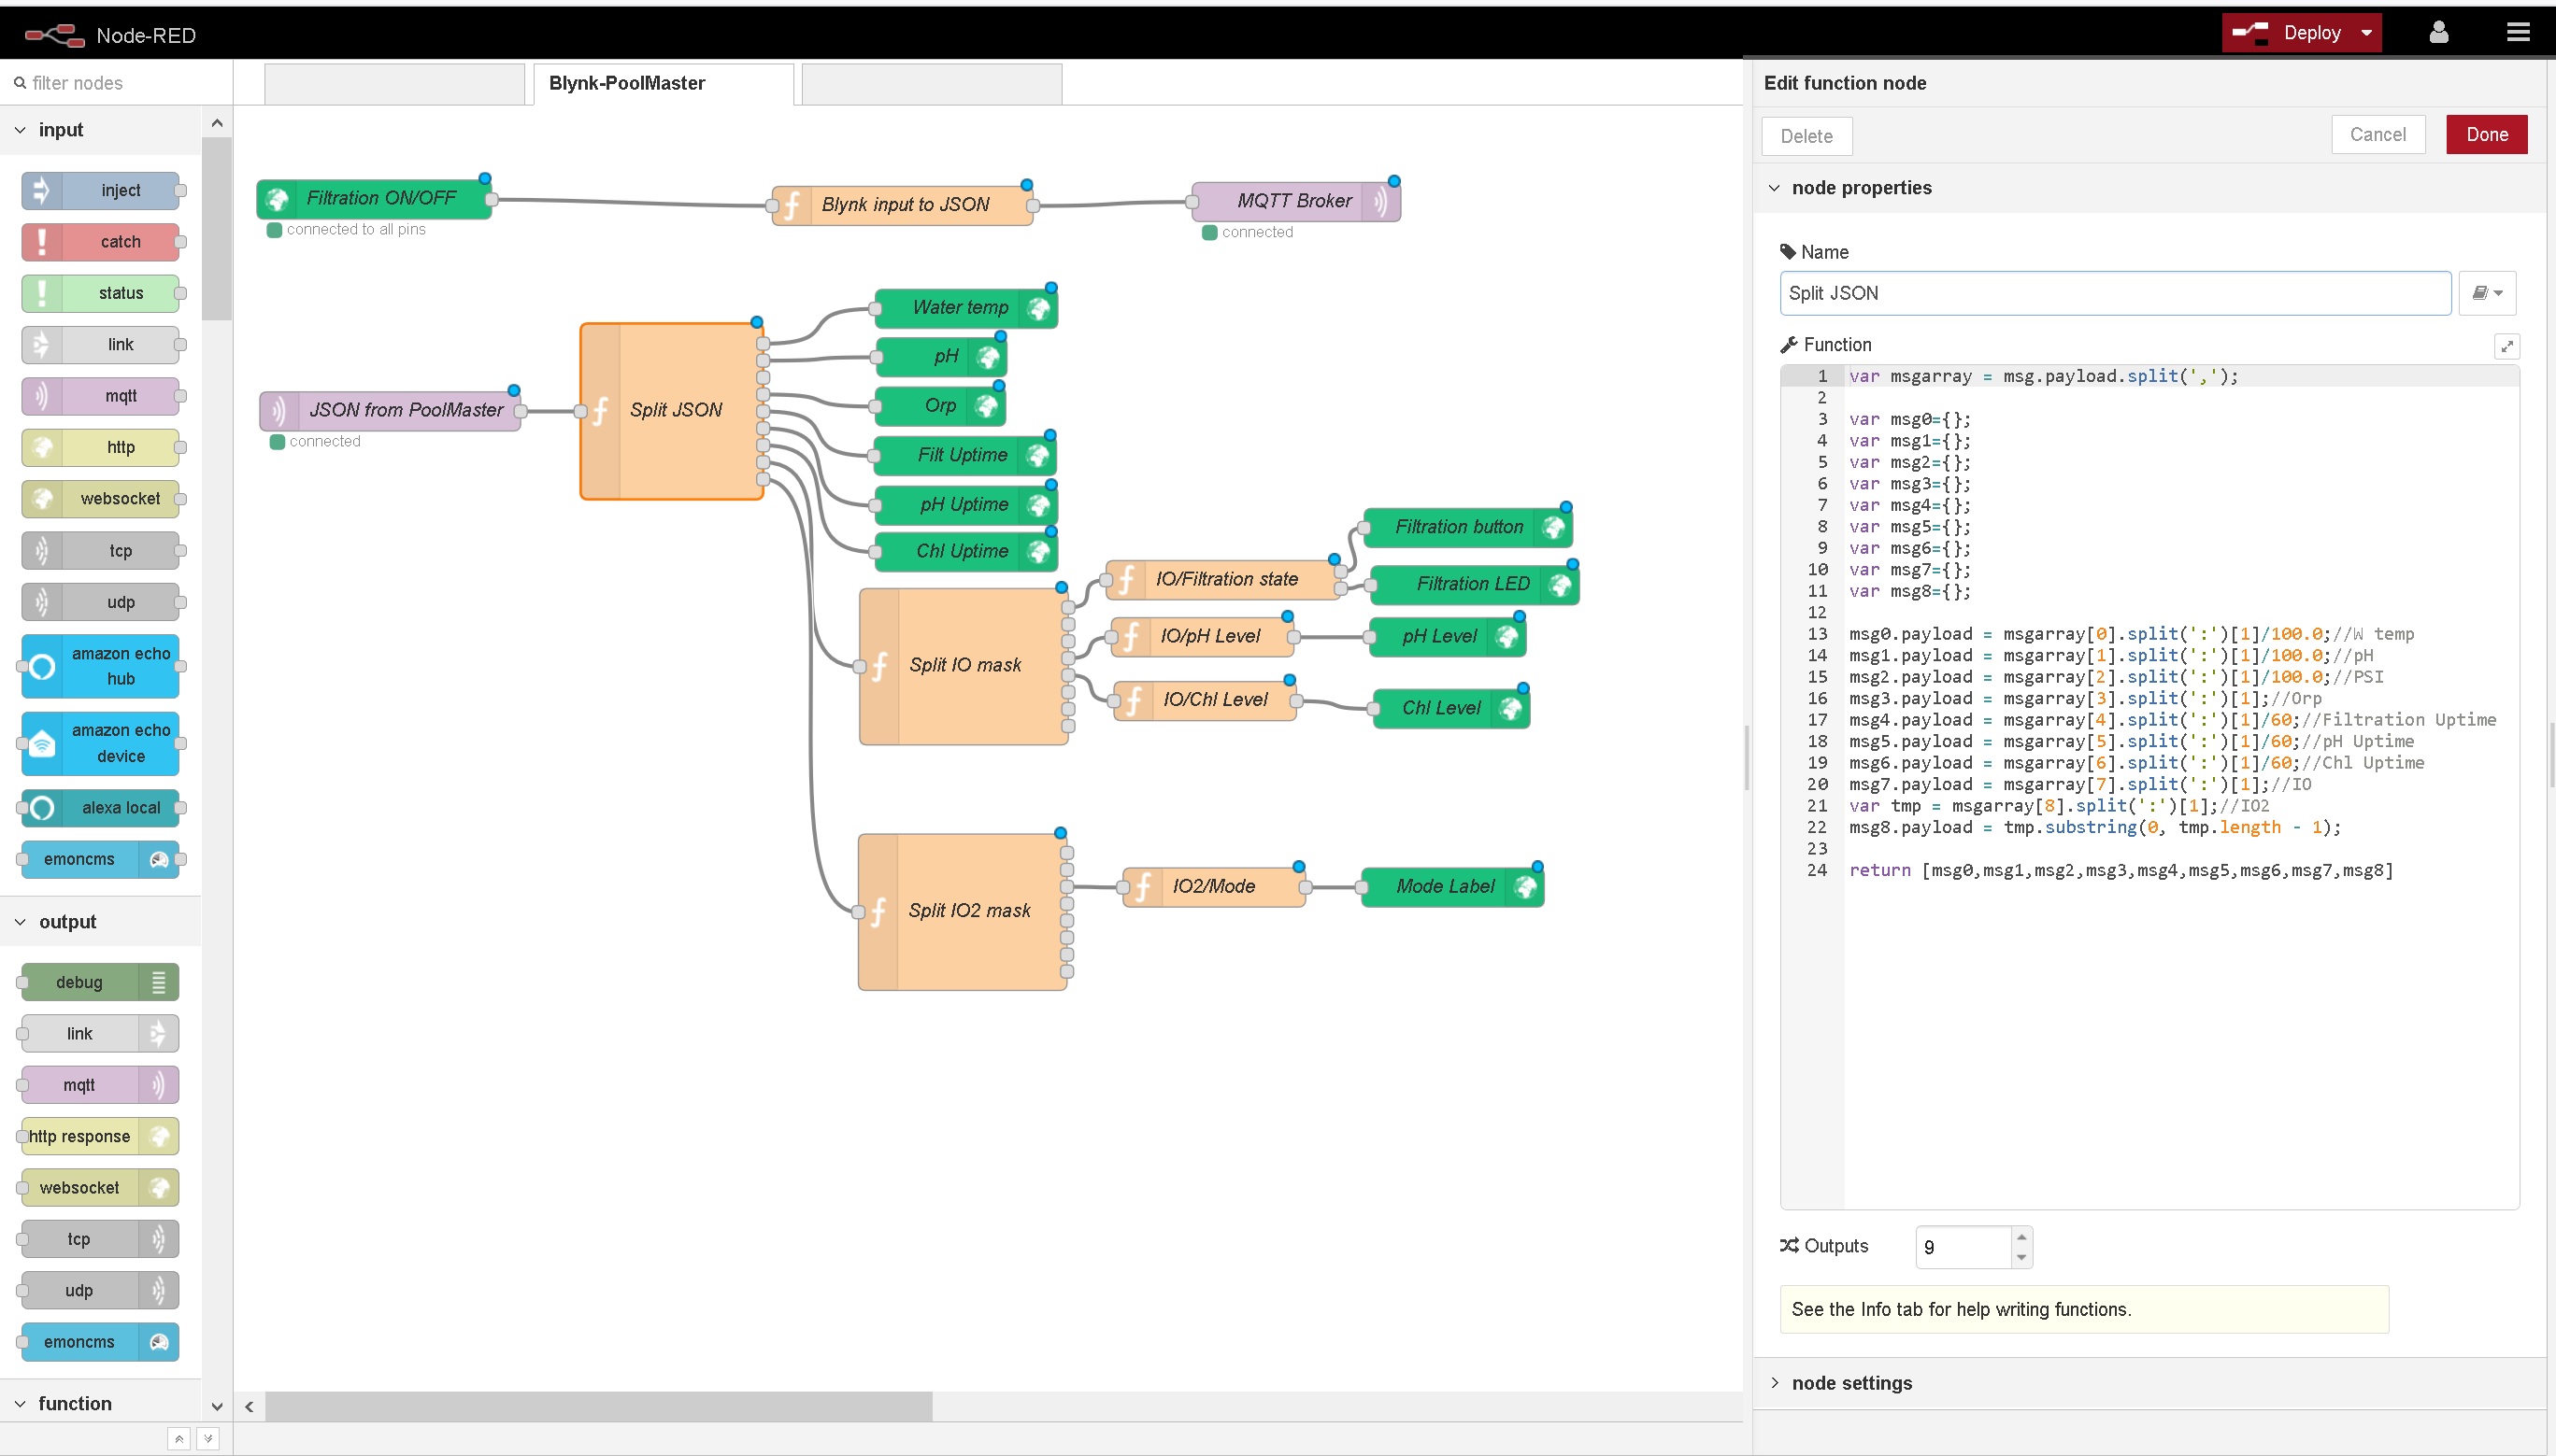The image size is (2556, 1456).
Task: Select the Mode Label output node
Action: point(1452,886)
